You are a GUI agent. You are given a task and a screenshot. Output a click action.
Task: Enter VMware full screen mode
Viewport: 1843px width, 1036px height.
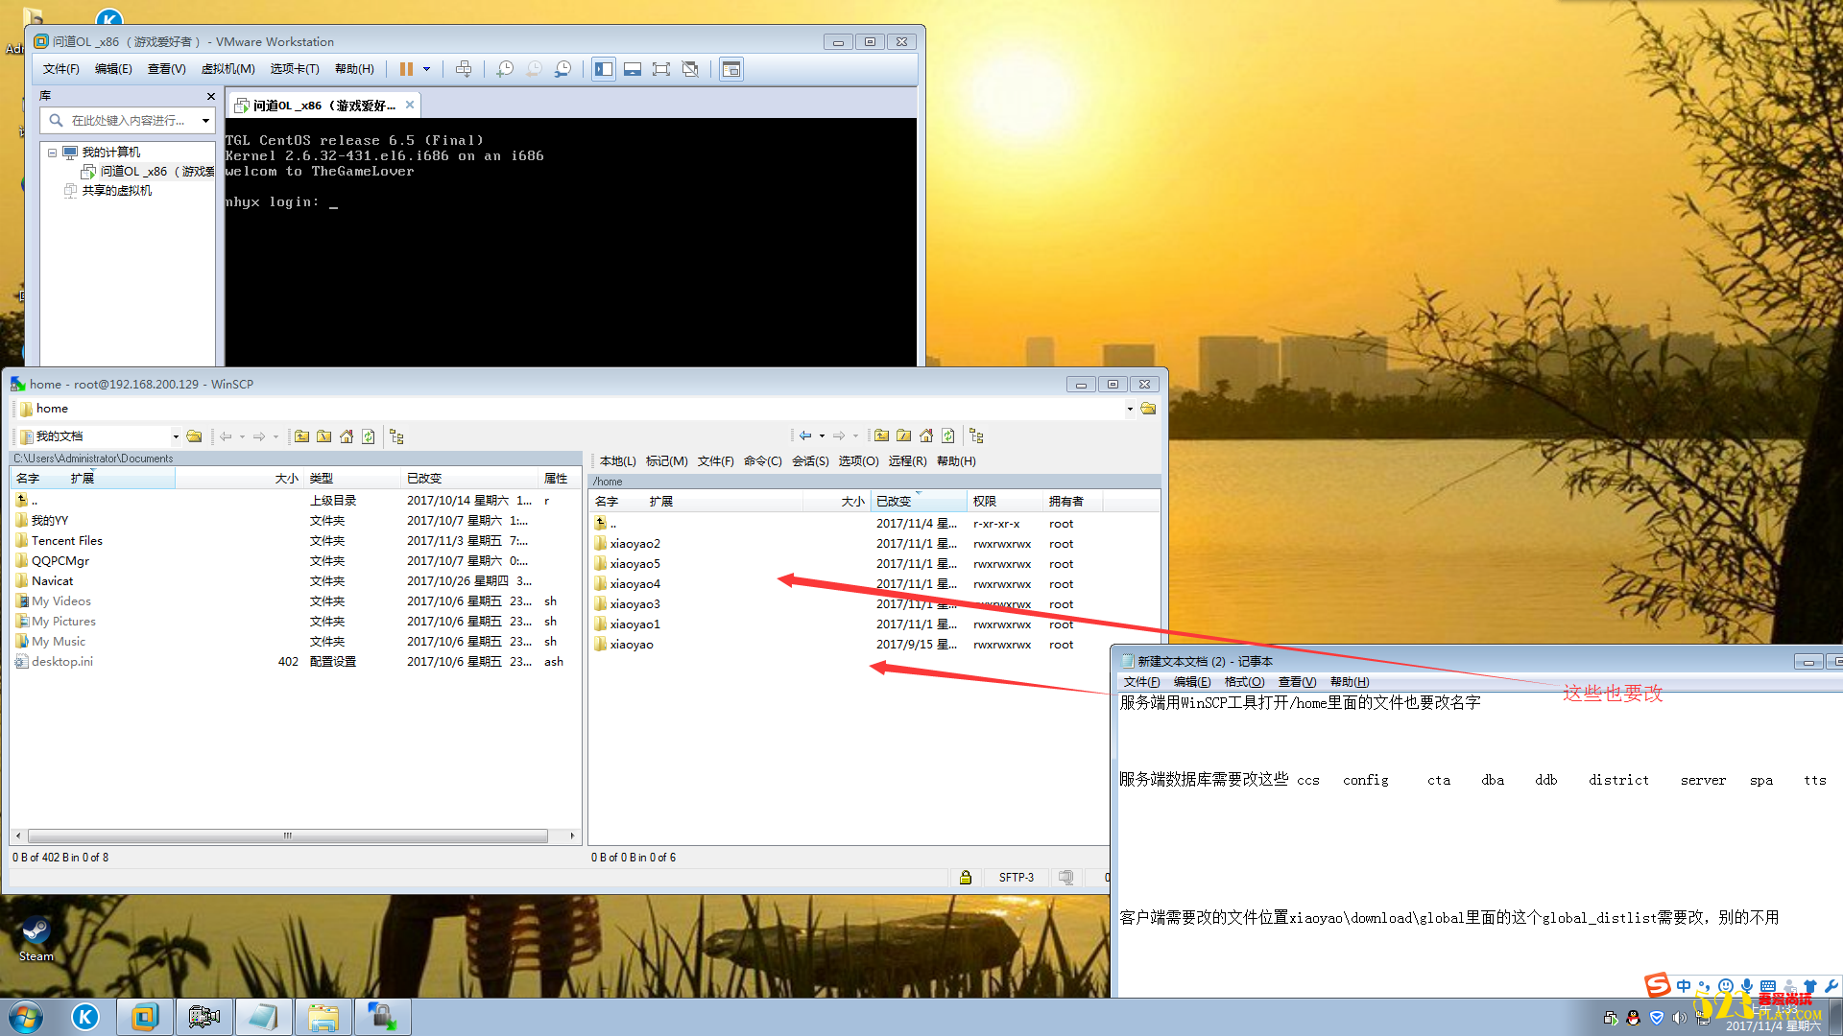[661, 69]
